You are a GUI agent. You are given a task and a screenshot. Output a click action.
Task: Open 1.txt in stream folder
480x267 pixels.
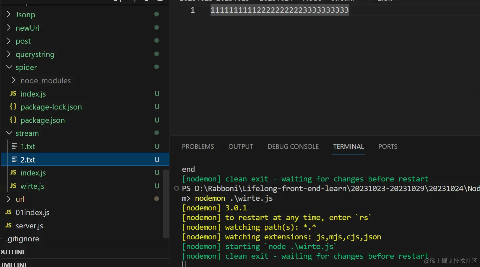[x=28, y=146]
